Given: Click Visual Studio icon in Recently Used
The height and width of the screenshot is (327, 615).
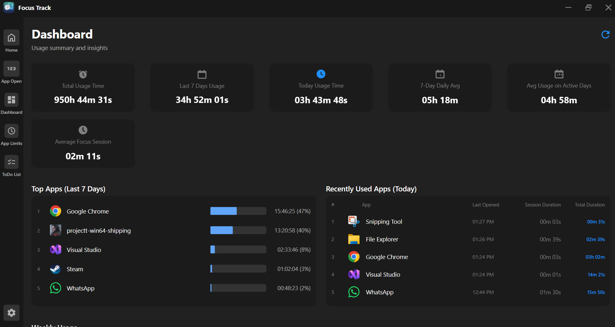Looking at the screenshot, I should [354, 274].
